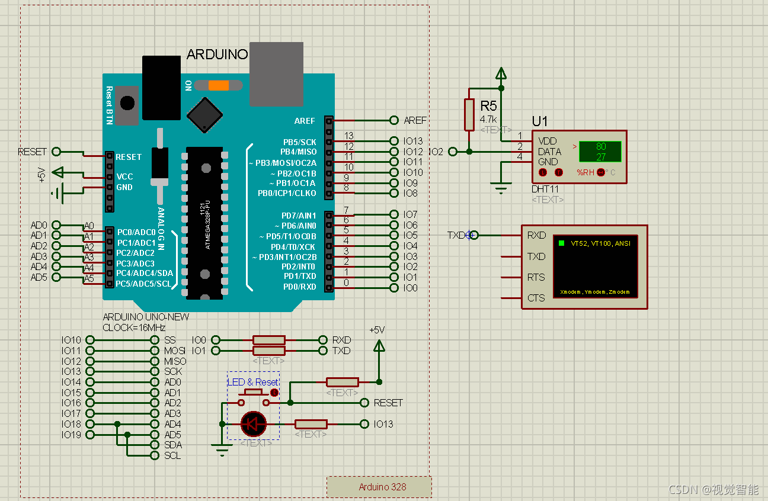The image size is (768, 501).
Task: Select the resistor on the IO1–TXD line
Action: (x=269, y=351)
